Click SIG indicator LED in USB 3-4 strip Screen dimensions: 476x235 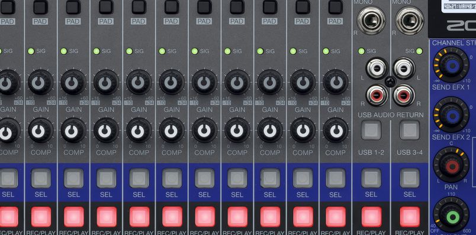(x=419, y=51)
